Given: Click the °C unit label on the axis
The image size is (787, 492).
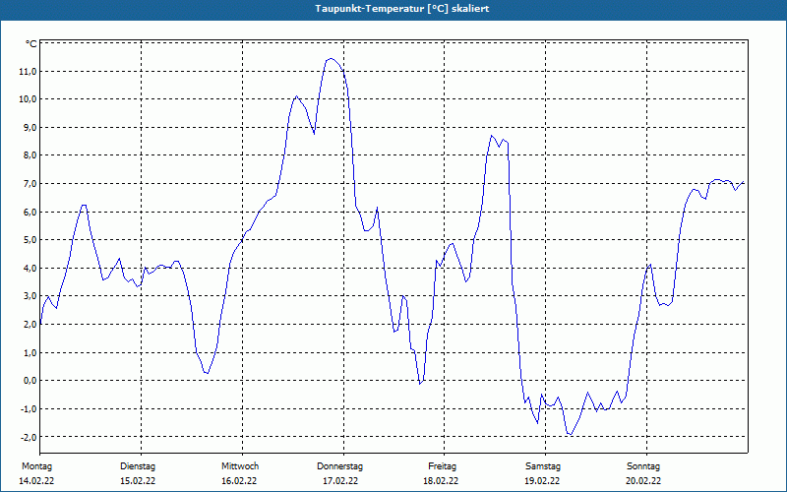Looking at the screenshot, I should coord(31,44).
